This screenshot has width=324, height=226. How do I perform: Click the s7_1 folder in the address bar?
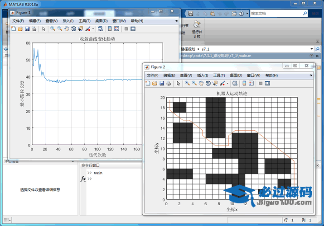pyautogui.click(x=206, y=48)
